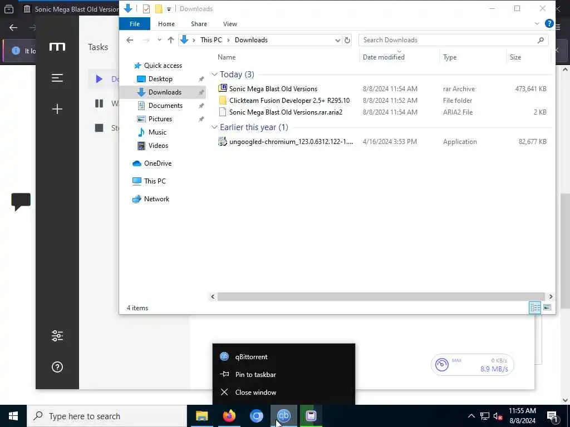
Task: Select the stopped square icon in Motrix tasks
Action: click(99, 128)
